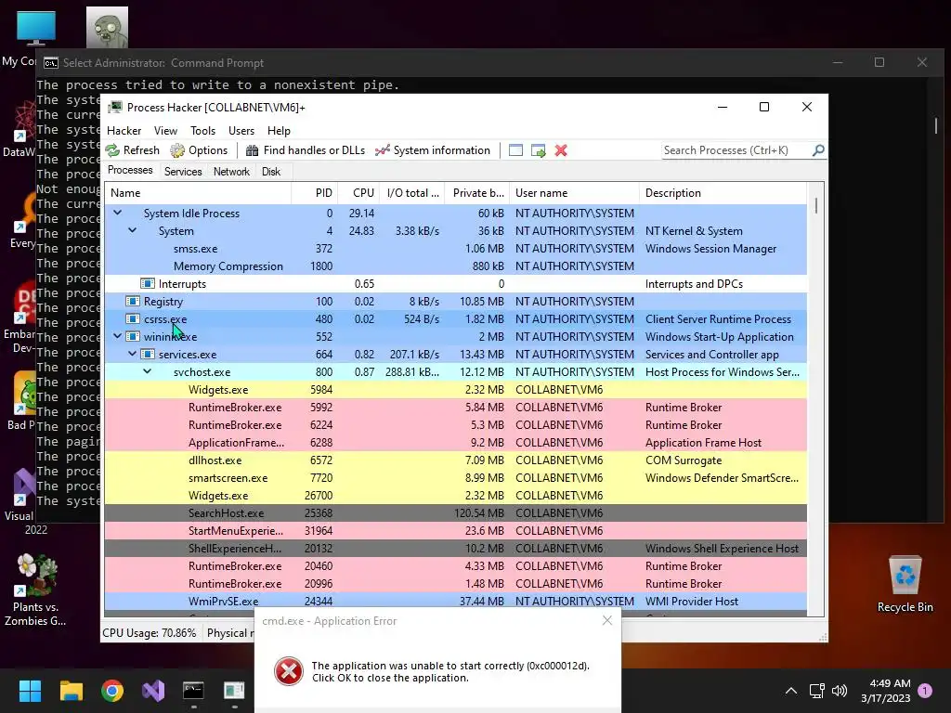Click the find window icon in toolbar

coord(515,150)
